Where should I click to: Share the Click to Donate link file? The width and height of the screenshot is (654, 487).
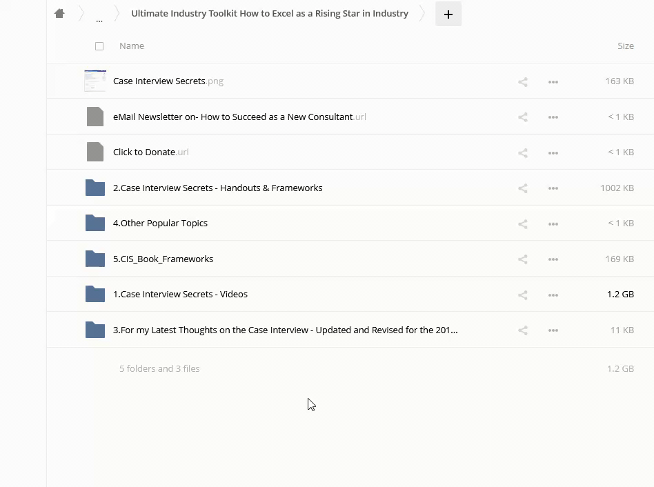click(523, 152)
